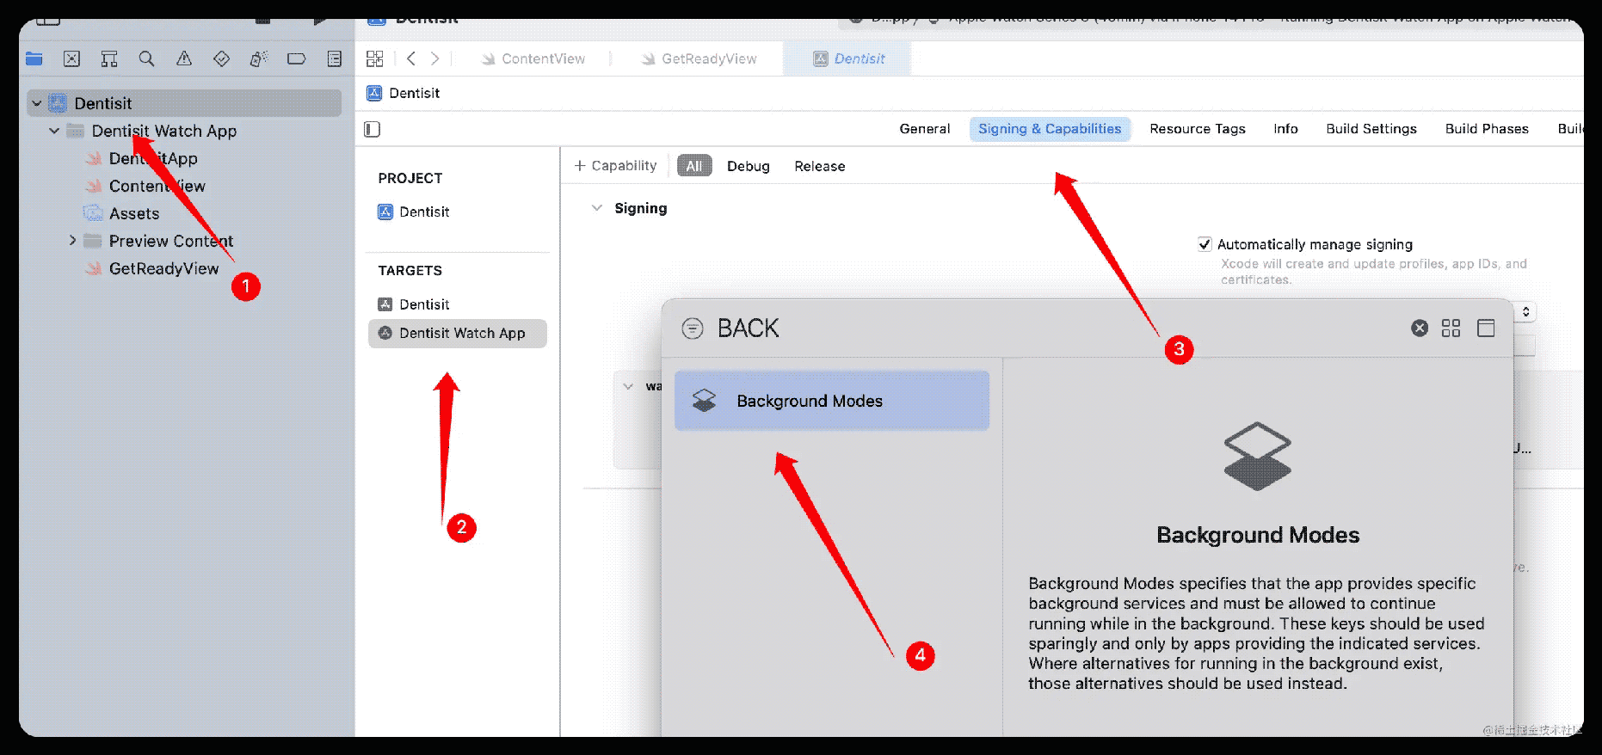Image resolution: width=1602 pixels, height=755 pixels.
Task: Open the Team popup stepper
Action: click(x=1525, y=311)
